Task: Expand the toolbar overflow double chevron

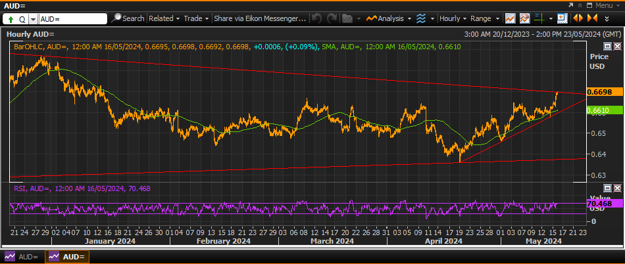Action: click(607, 18)
